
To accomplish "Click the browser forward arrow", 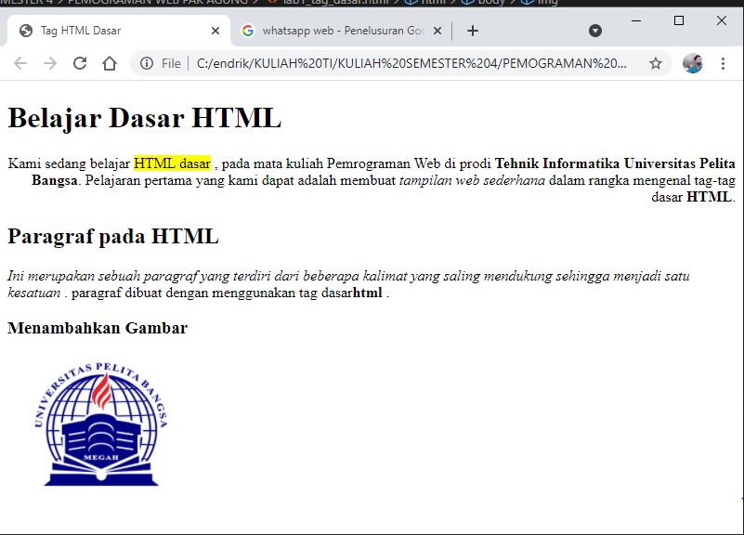I will pyautogui.click(x=48, y=65).
